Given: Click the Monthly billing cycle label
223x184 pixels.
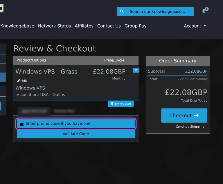Looking at the screenshot, I should [119, 78].
